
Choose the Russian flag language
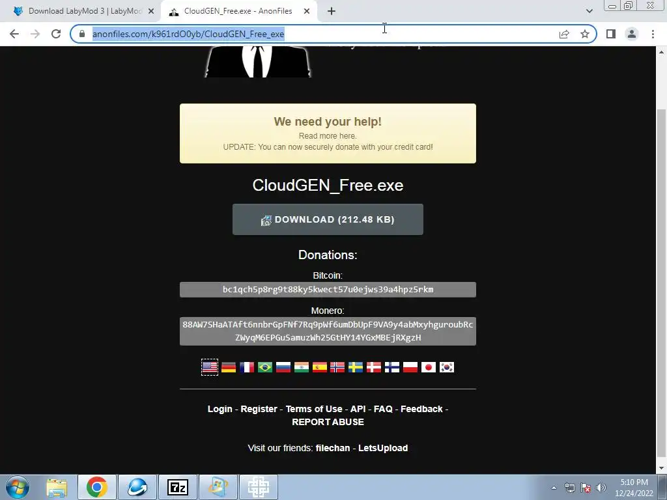(x=283, y=367)
